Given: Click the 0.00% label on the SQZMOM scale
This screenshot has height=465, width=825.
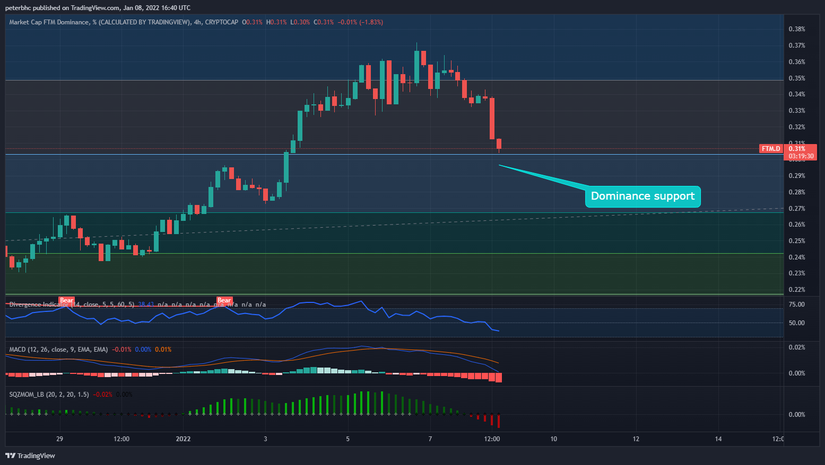Looking at the screenshot, I should tap(797, 415).
